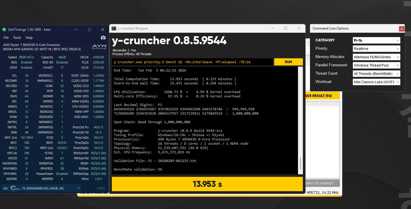
Task: Click the y-cruncher 0.8.5.9544 heading
Action: click(x=169, y=41)
